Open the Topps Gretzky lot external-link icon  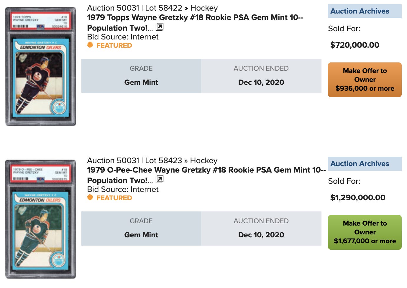(x=160, y=27)
